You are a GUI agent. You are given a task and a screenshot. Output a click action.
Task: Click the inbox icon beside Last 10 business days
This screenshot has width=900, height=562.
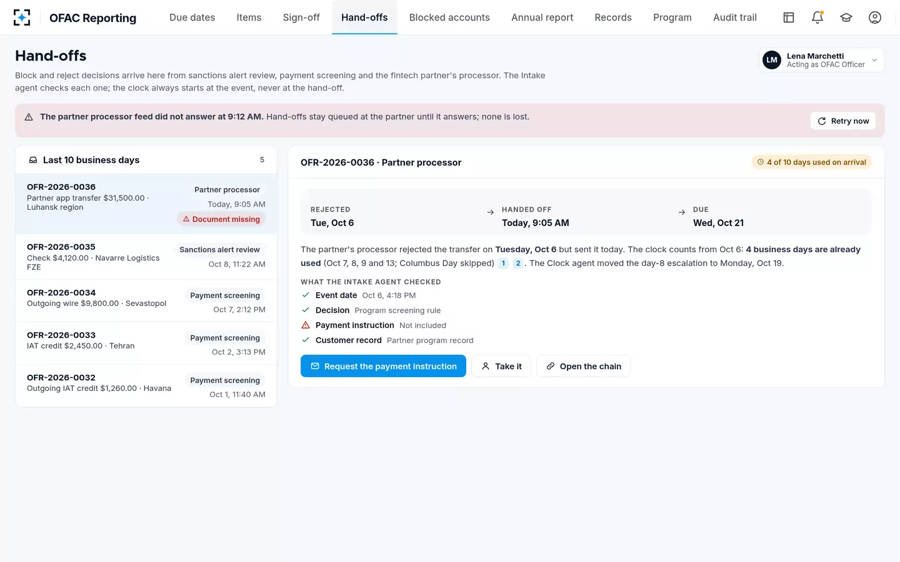33,160
